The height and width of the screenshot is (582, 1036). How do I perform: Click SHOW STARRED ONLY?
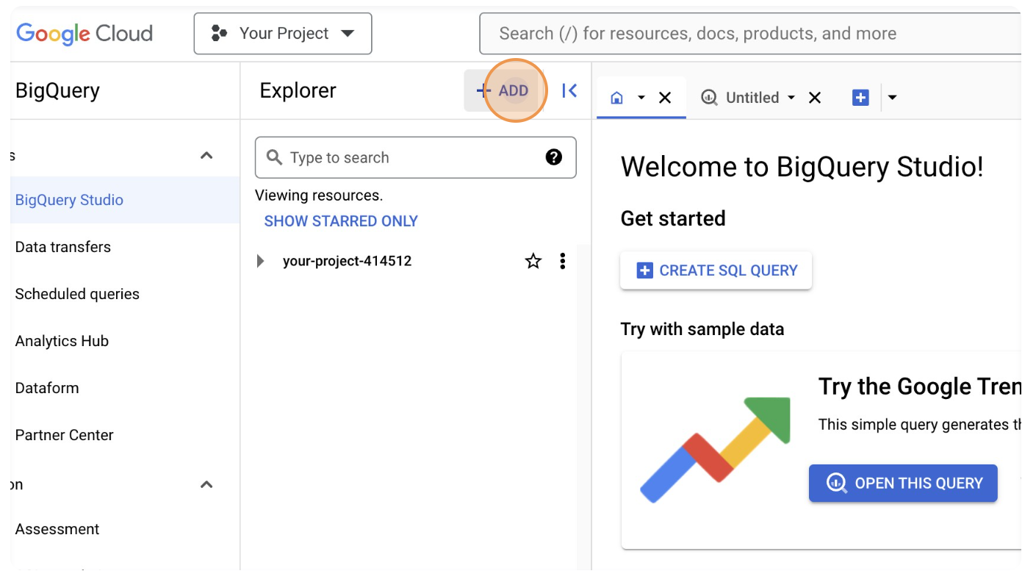click(341, 221)
